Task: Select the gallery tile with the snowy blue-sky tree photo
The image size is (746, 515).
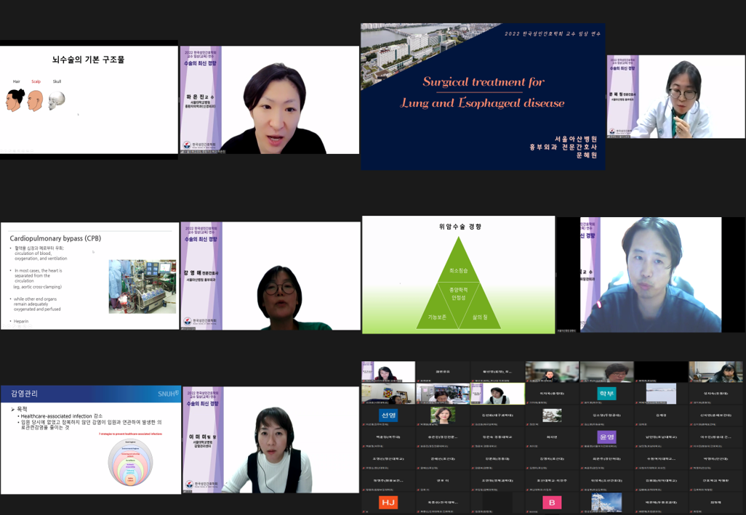Action: click(606, 502)
